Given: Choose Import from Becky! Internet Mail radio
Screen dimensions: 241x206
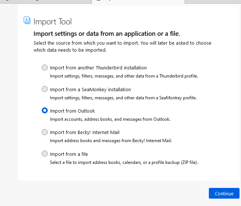Looking at the screenshot, I should coord(45,132).
